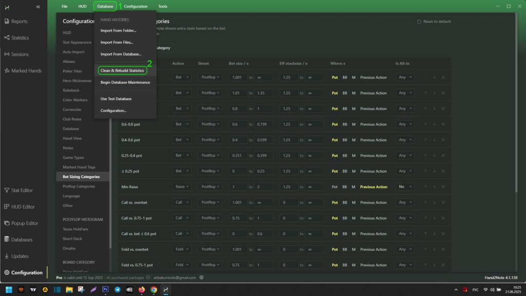Open the Action dropdown showing Raise
Viewport: 526px width, 296px height.
[x=182, y=187]
